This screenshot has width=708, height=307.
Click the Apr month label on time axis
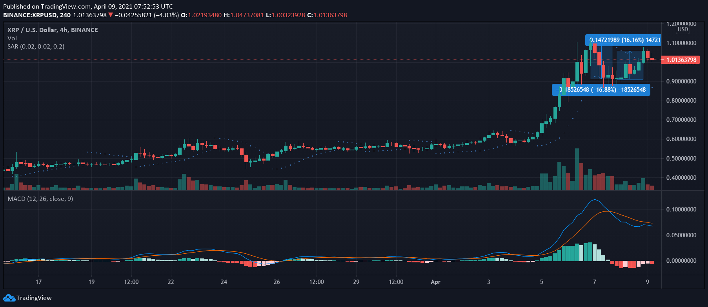[435, 282]
